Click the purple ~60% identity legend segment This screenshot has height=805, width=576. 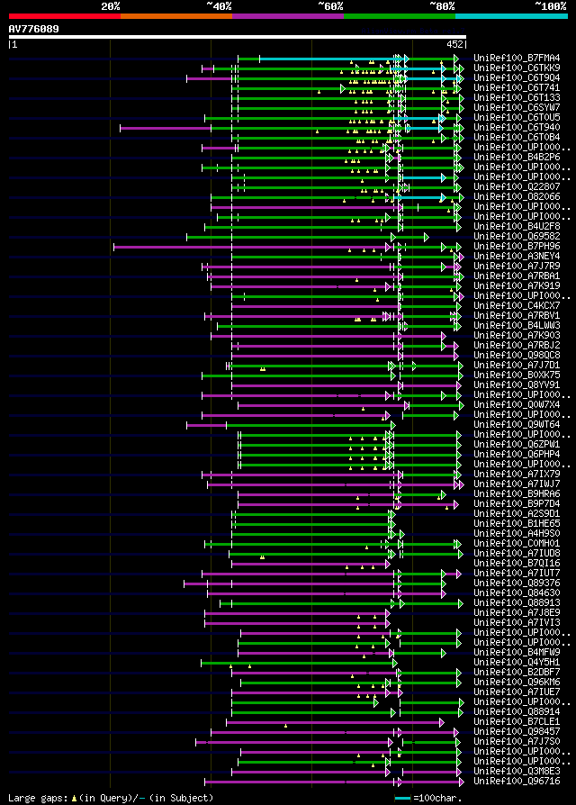pyautogui.click(x=288, y=16)
